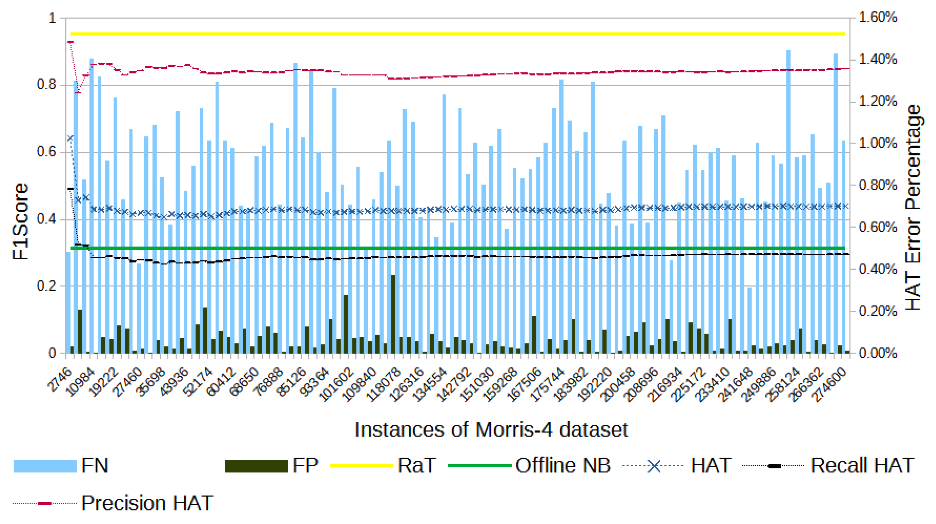The image size is (936, 524).
Task: Click the x-axis label '2746'
Action: coord(60,379)
